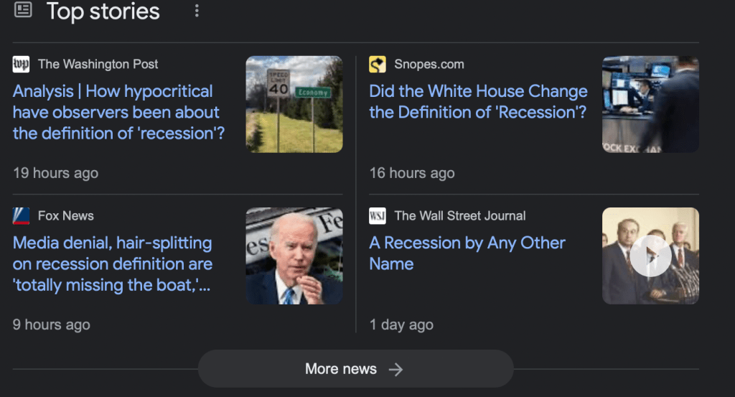
Task: Click the More news button
Action: [x=355, y=369]
